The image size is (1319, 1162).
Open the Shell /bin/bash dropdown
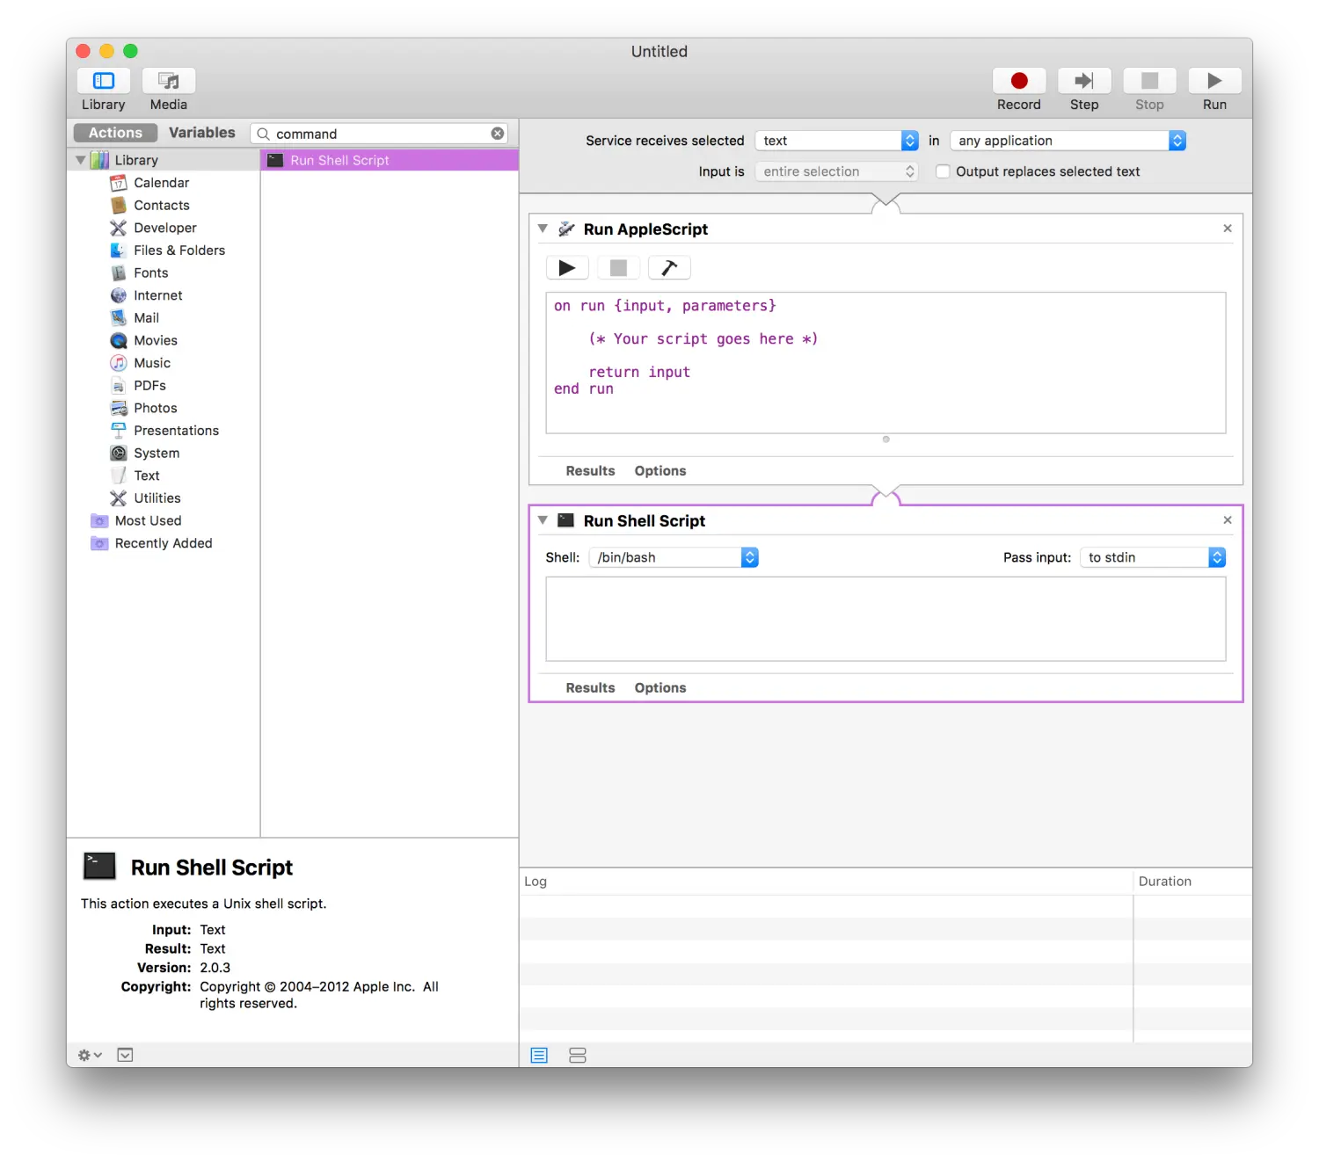(x=674, y=557)
